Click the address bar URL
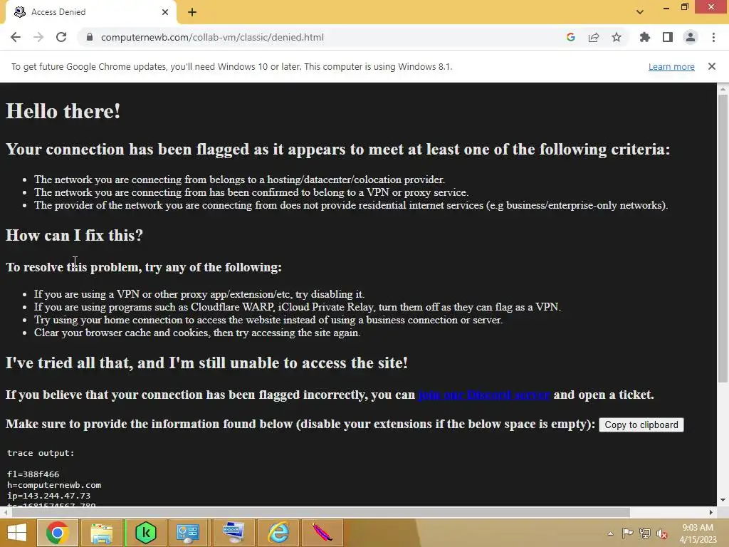 (212, 37)
